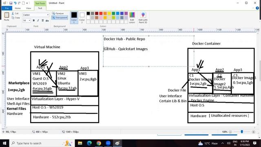Open the Windows Start menu
261x147 pixels.
pyautogui.click(x=4, y=143)
